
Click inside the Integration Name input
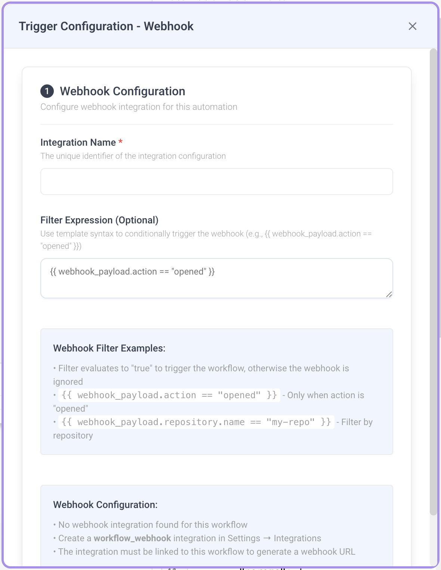coord(217,181)
